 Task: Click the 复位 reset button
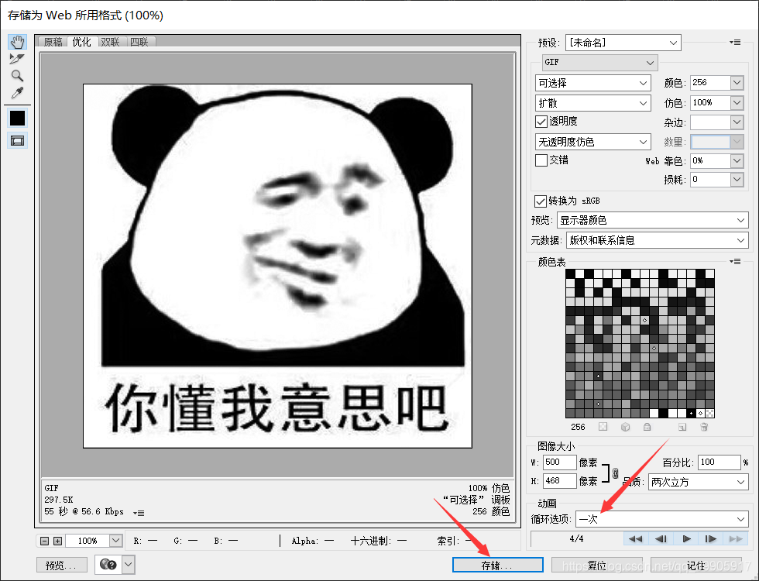(597, 565)
